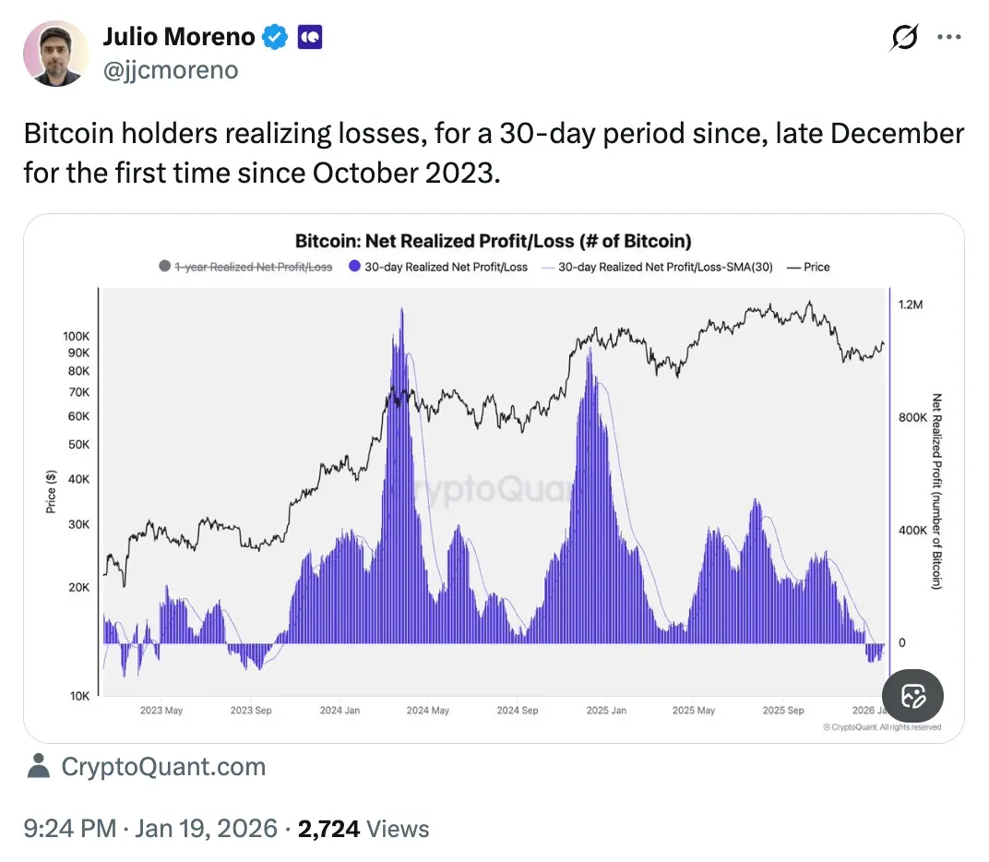The image size is (989, 862).
Task: Open the Grok actions icon
Action: tap(904, 38)
